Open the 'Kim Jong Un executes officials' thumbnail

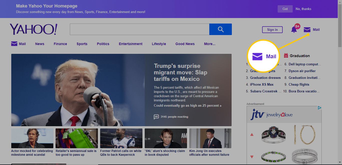210,138
